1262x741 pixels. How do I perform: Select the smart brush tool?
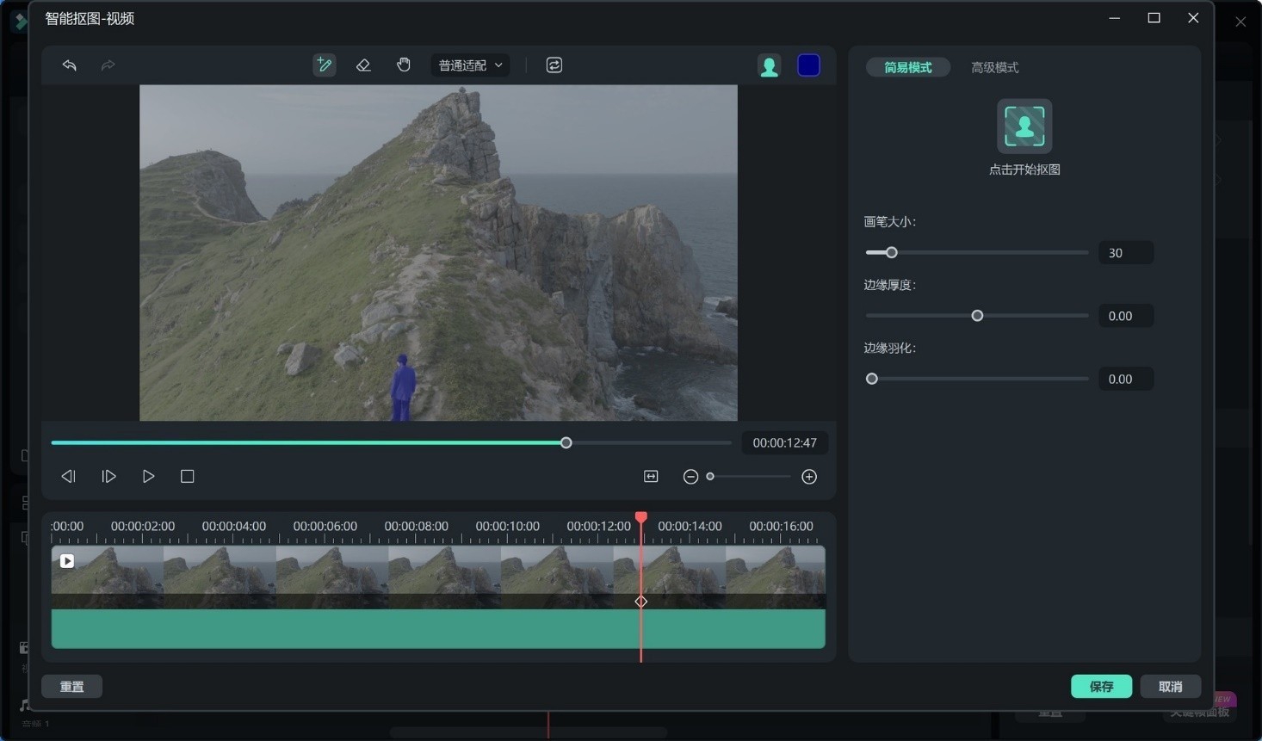[x=325, y=65]
